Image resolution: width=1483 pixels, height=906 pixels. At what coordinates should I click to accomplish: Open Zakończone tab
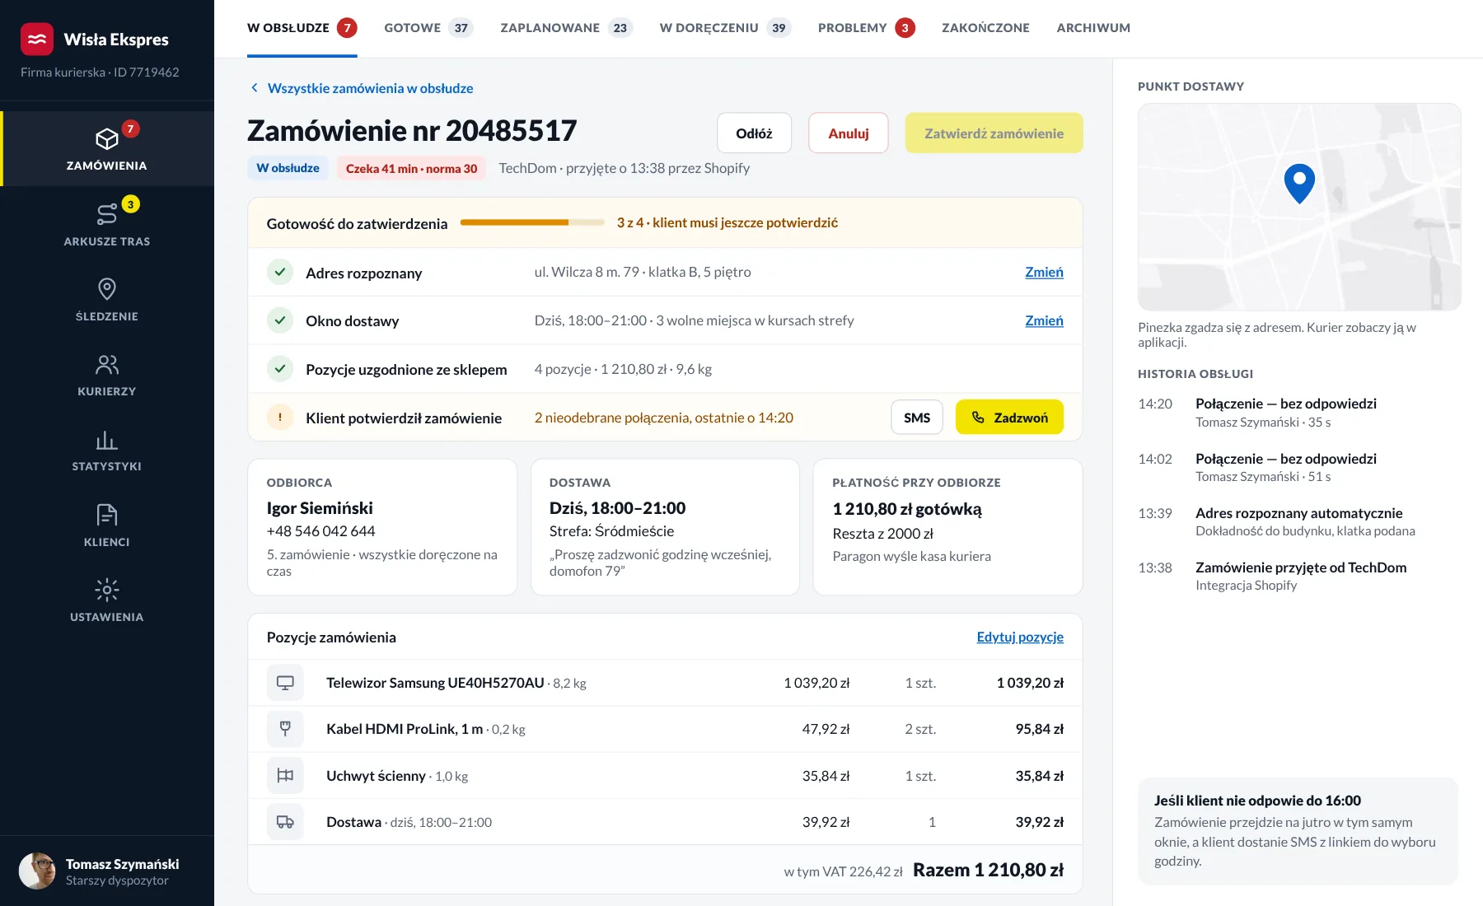pyautogui.click(x=985, y=28)
